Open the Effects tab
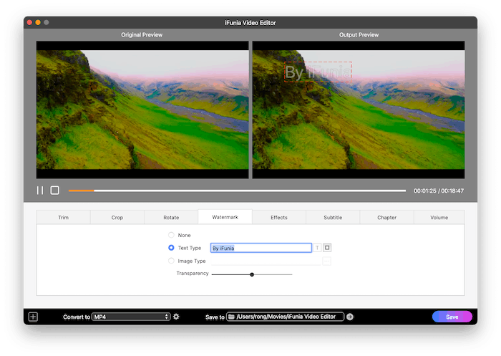 point(279,217)
